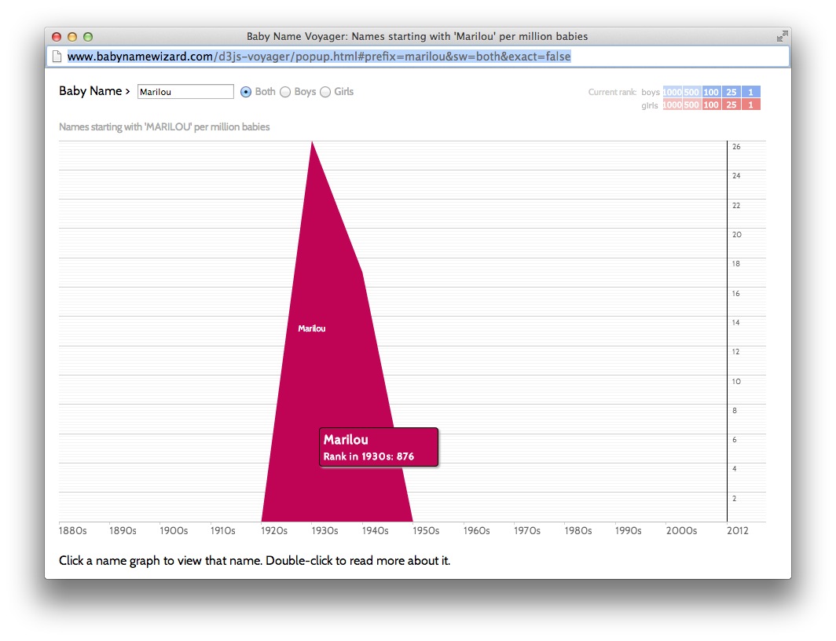Click the 1960s axis label
Image resolution: width=836 pixels, height=641 pixels.
477,531
